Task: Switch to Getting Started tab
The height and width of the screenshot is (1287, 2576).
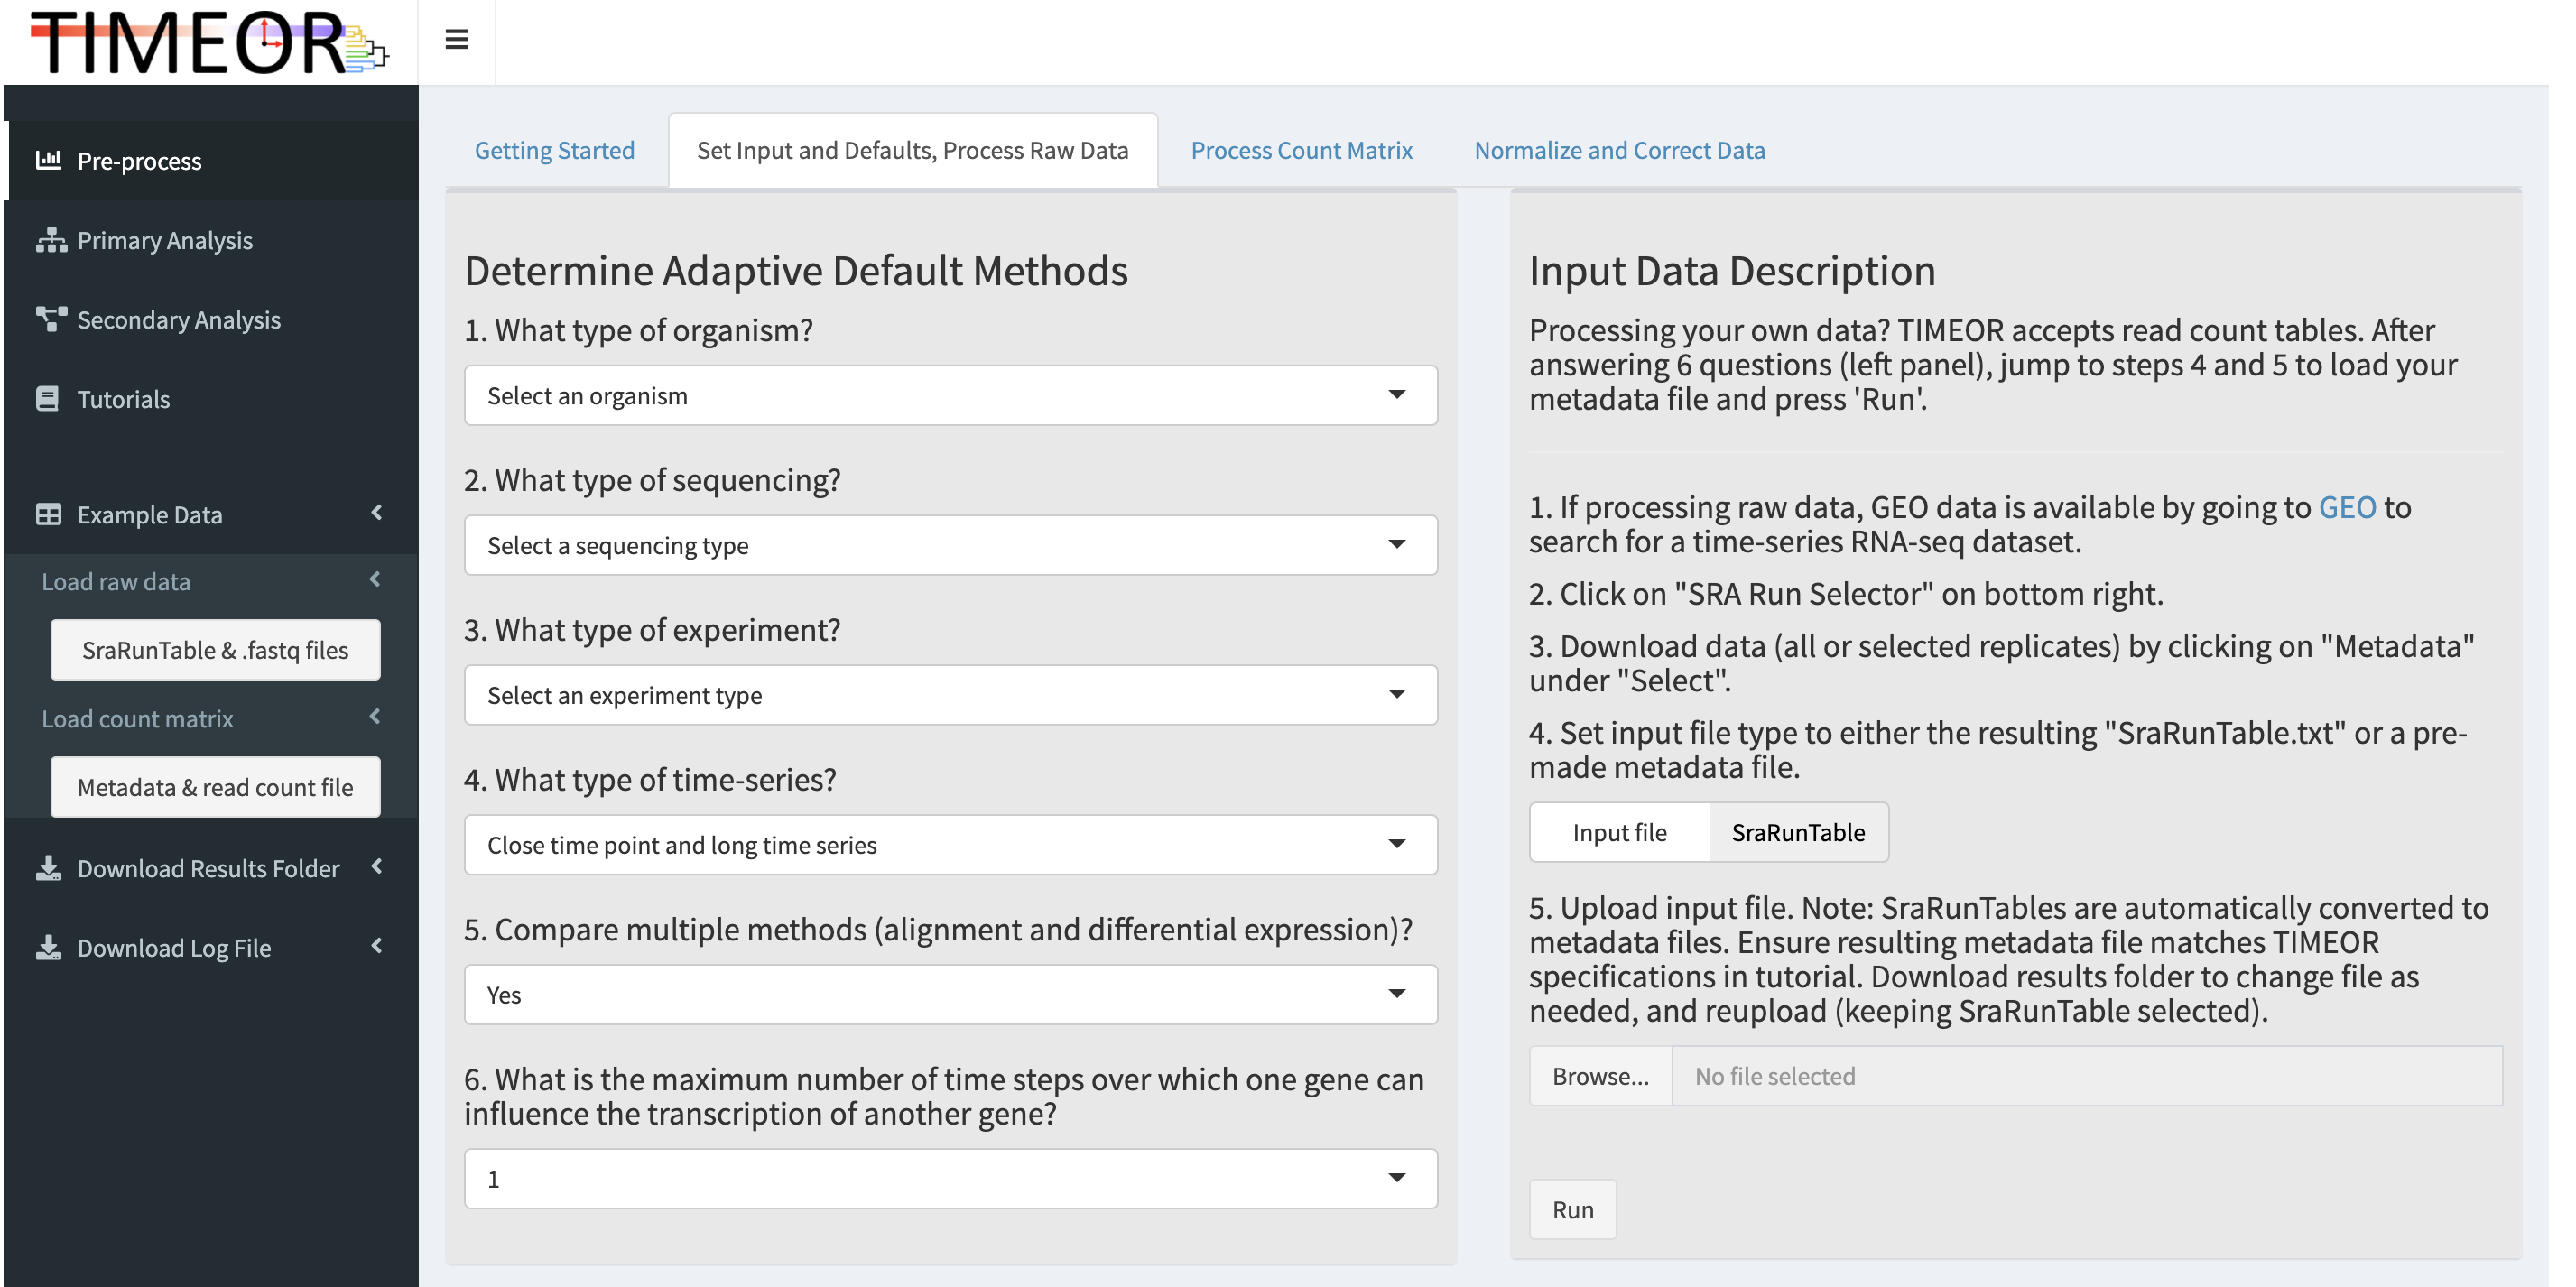Action: [553, 148]
